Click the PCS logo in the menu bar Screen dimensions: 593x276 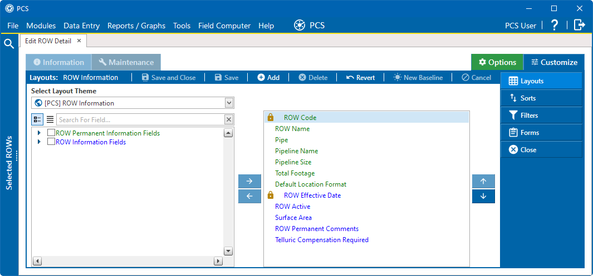coord(300,25)
